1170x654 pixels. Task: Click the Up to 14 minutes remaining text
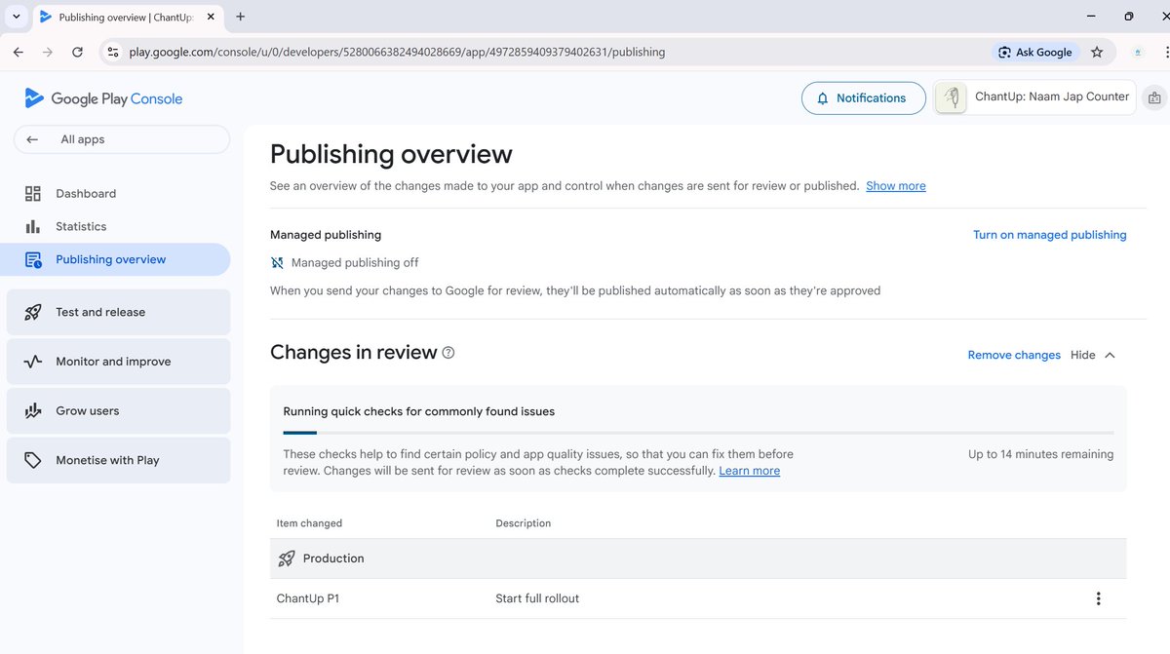(x=1040, y=454)
